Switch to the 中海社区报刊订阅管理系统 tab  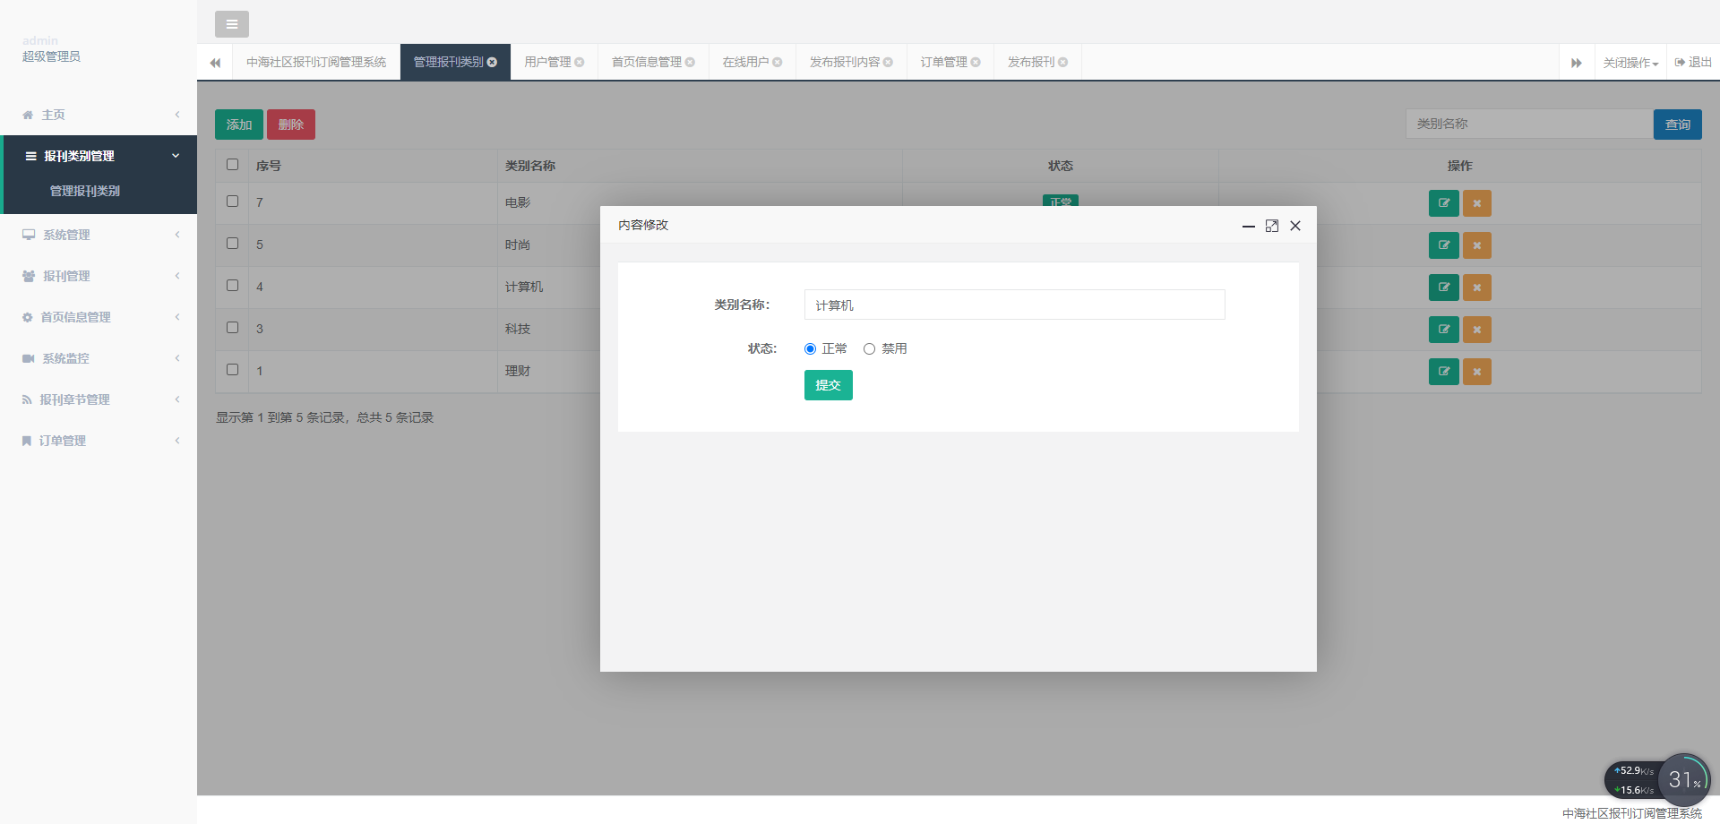316,62
